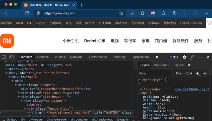Click the circular record extension icon
The width and height of the screenshot is (212, 121).
143,13
